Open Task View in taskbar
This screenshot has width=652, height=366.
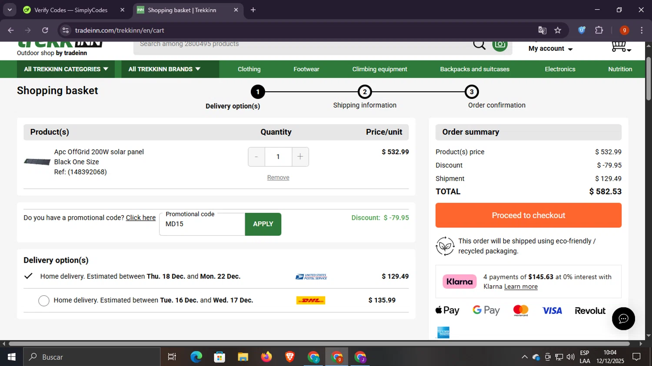(172, 357)
